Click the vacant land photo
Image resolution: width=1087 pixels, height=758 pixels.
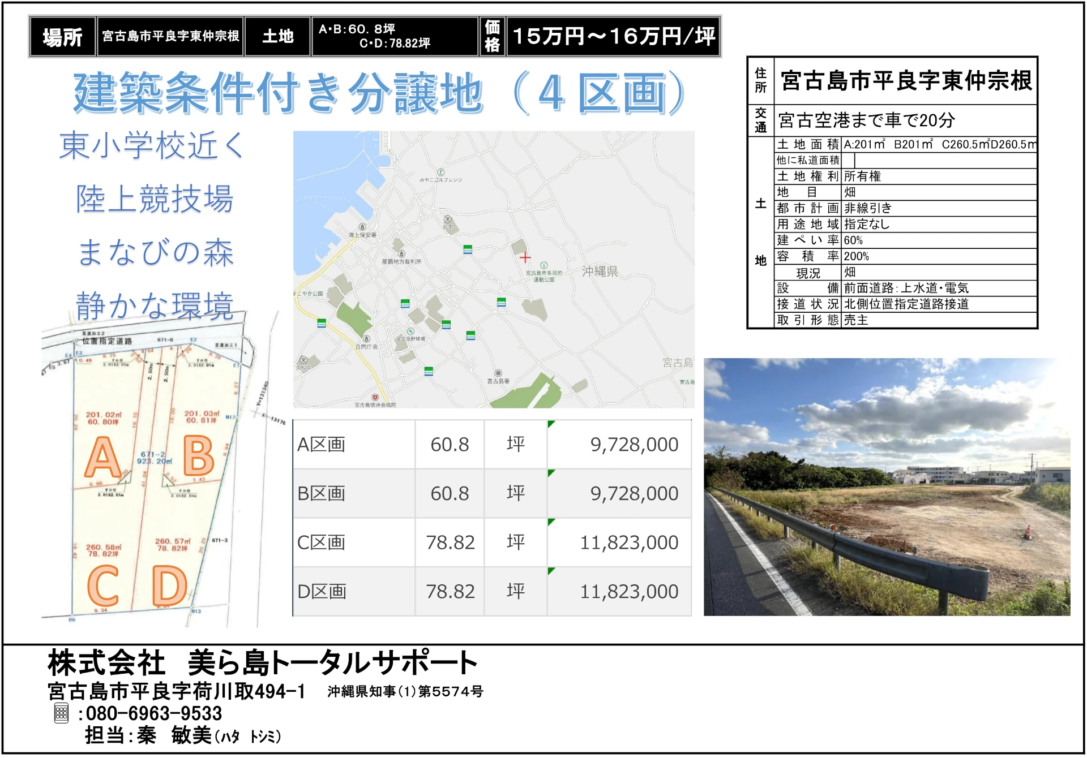coord(887,487)
